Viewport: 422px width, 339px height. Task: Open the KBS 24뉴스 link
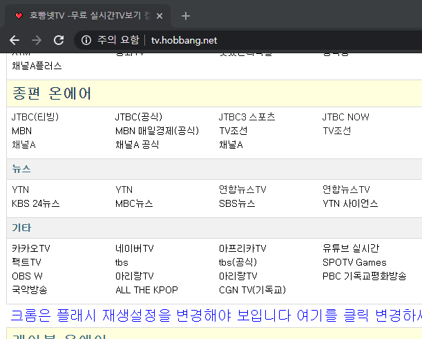point(35,203)
